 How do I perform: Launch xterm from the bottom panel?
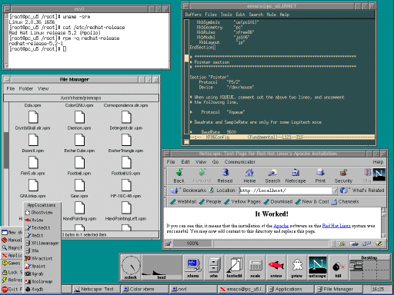pos(193,267)
